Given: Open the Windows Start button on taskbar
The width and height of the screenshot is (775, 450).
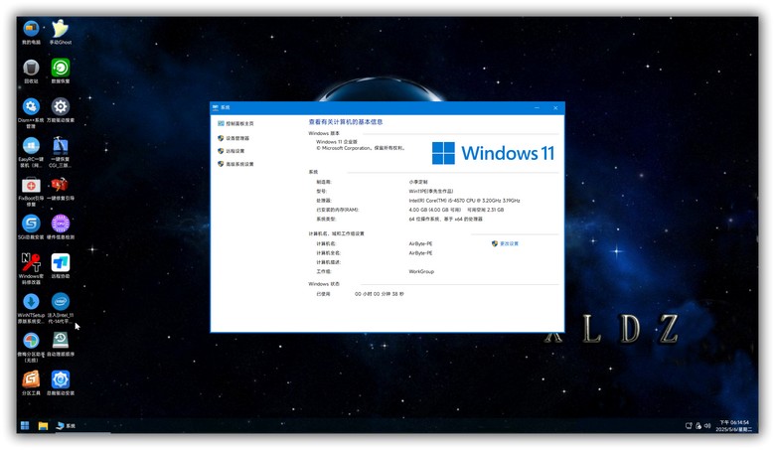Looking at the screenshot, I should point(25,425).
